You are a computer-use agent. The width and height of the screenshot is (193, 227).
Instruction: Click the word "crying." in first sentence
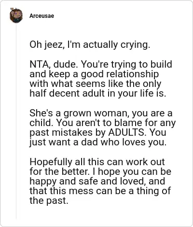click(x=135, y=45)
